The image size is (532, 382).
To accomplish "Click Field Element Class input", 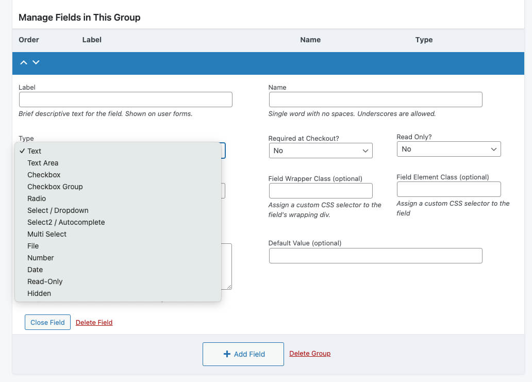I will point(449,189).
